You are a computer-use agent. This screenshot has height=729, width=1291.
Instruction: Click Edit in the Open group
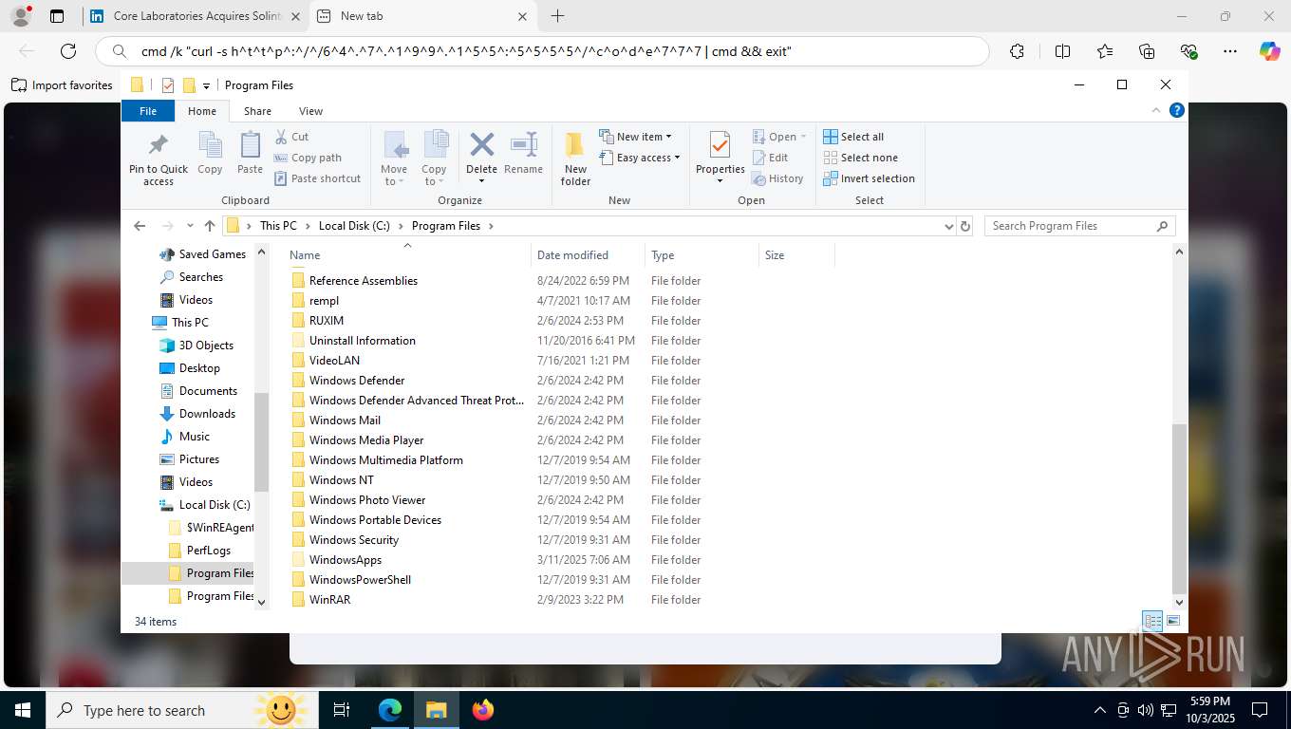[770, 158]
